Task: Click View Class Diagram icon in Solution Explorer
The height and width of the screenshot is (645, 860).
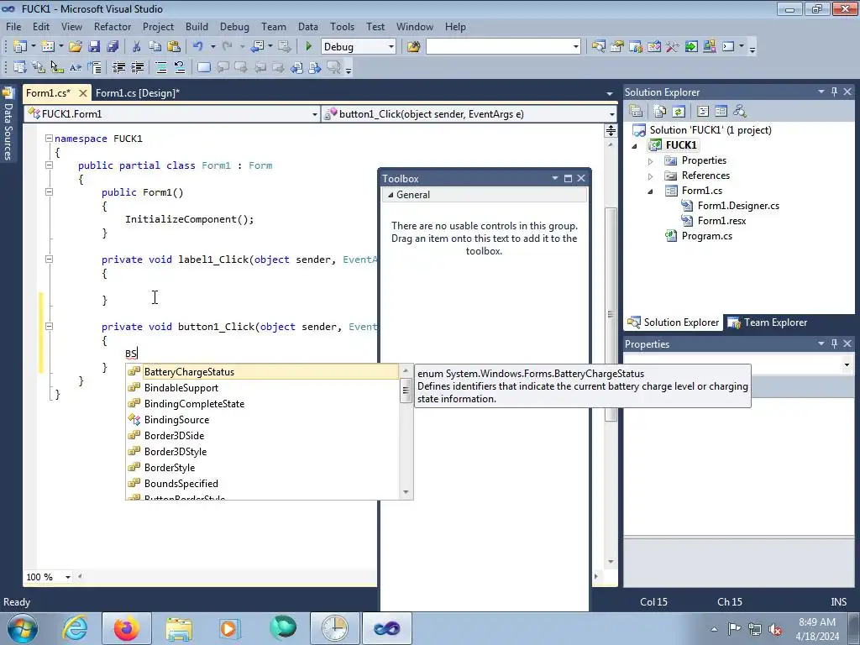Action: (740, 112)
